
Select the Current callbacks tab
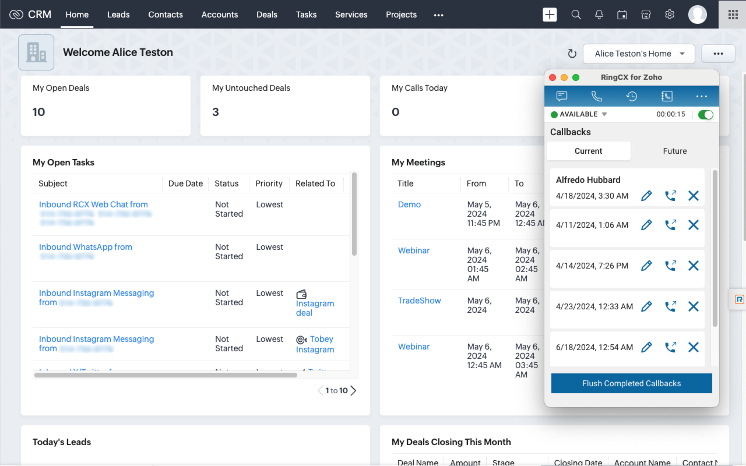589,151
